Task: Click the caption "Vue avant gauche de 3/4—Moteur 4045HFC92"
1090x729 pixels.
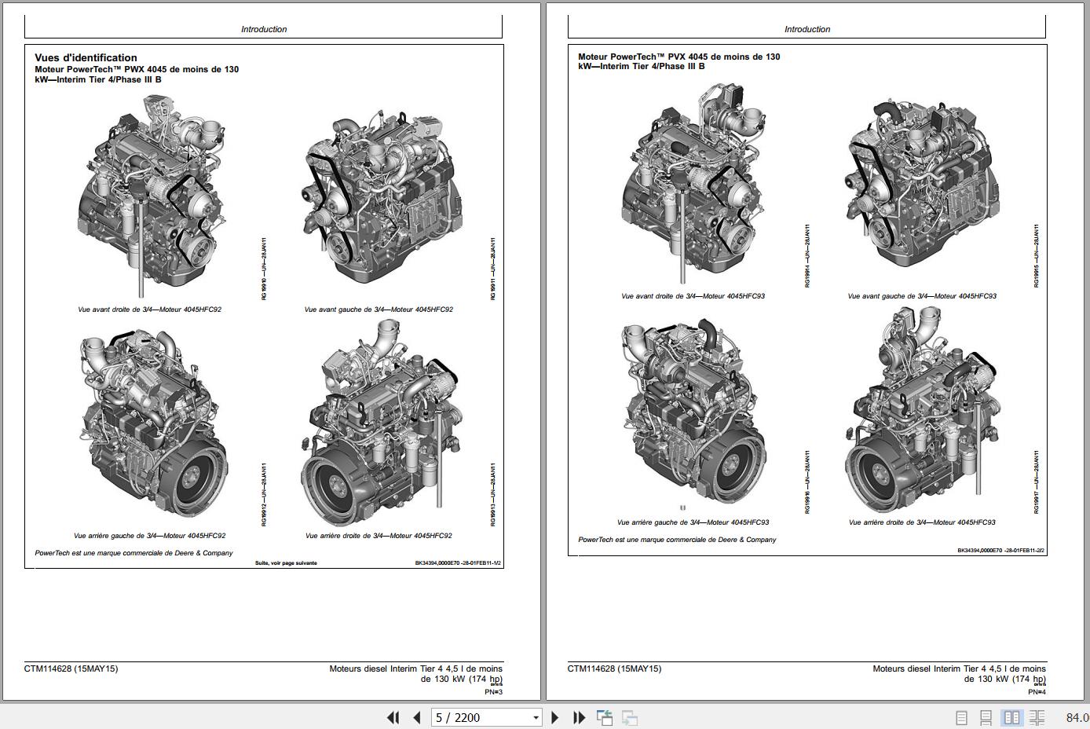Action: coord(379,310)
